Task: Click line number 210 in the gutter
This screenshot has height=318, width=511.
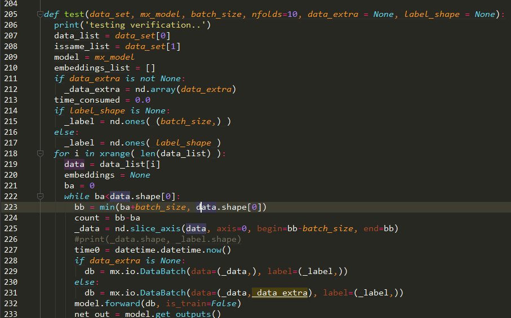Action: [x=11, y=68]
